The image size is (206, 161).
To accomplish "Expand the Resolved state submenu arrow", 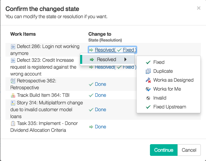I will pyautogui.click(x=126, y=59).
